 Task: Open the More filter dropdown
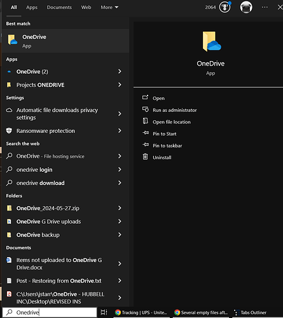(x=109, y=8)
